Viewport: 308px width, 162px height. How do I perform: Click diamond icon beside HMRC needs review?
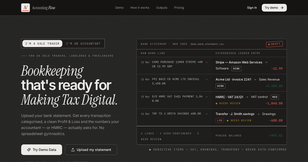[x=216, y=103]
